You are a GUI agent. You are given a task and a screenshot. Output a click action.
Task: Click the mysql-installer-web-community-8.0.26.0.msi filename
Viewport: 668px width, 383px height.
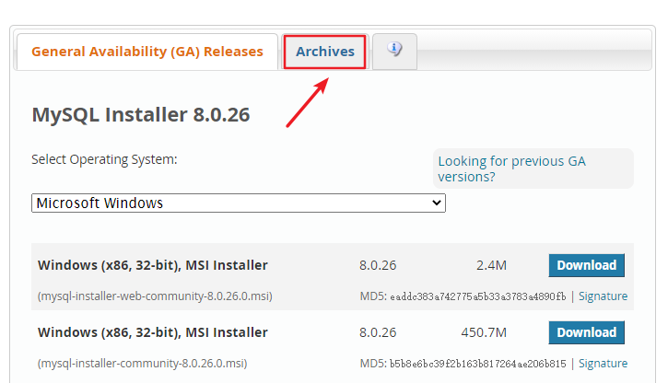[155, 296]
